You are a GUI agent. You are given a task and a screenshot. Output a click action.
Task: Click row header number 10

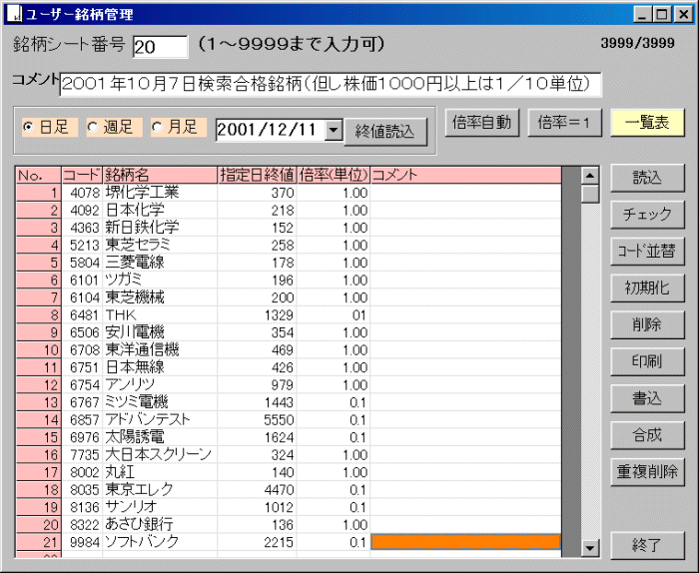pos(38,349)
